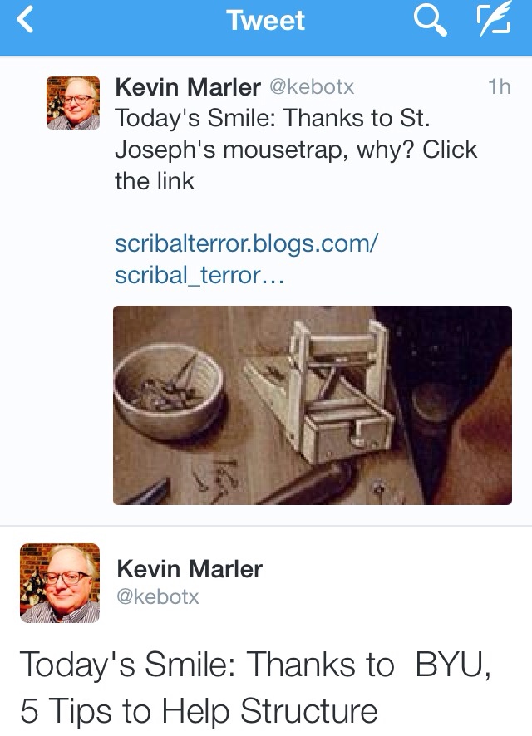Screen dimensions: 532x736
Task: Tap the "5 Tips to Help Structure" line
Action: [199, 711]
